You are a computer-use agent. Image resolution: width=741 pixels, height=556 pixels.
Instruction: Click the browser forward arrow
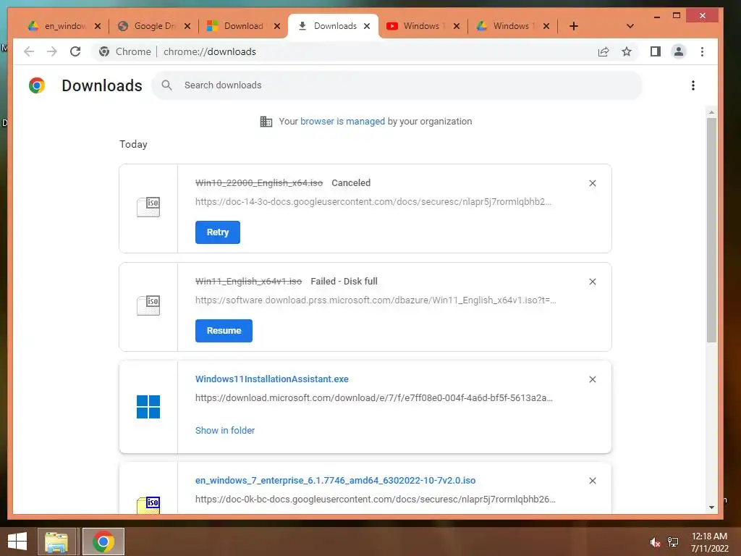click(52, 51)
